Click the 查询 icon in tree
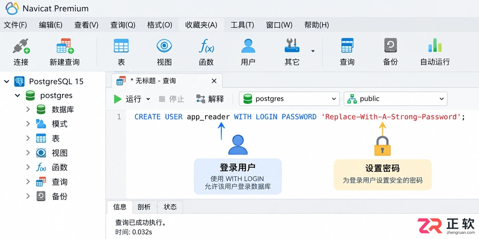479x239 pixels. [41, 182]
